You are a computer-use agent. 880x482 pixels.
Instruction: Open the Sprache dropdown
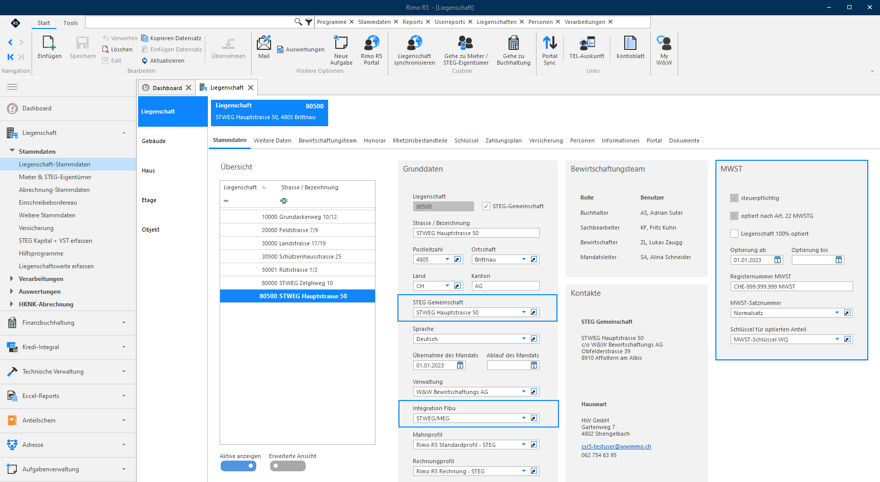click(524, 339)
